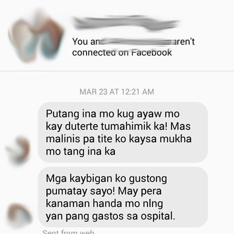Image resolution: width=234 pixels, height=234 pixels.
Task: Click the word 'aren't' in the header notice
Action: pyautogui.click(x=184, y=41)
